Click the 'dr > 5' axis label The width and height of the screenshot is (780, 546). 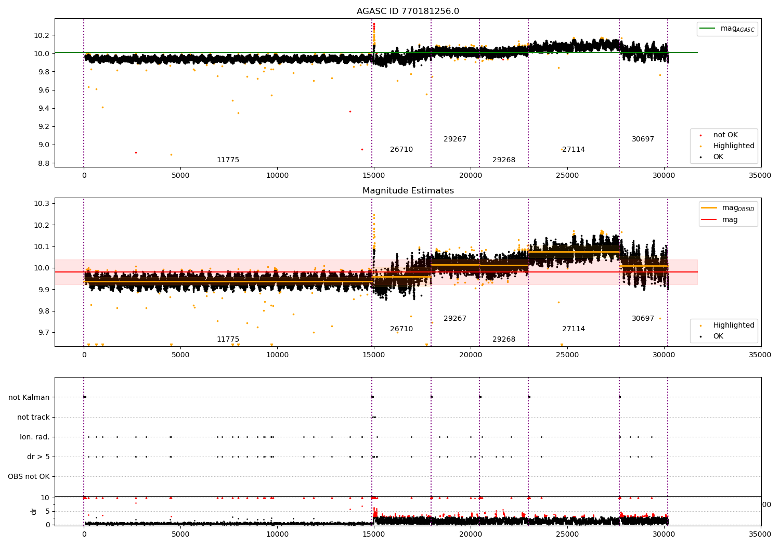[38, 457]
